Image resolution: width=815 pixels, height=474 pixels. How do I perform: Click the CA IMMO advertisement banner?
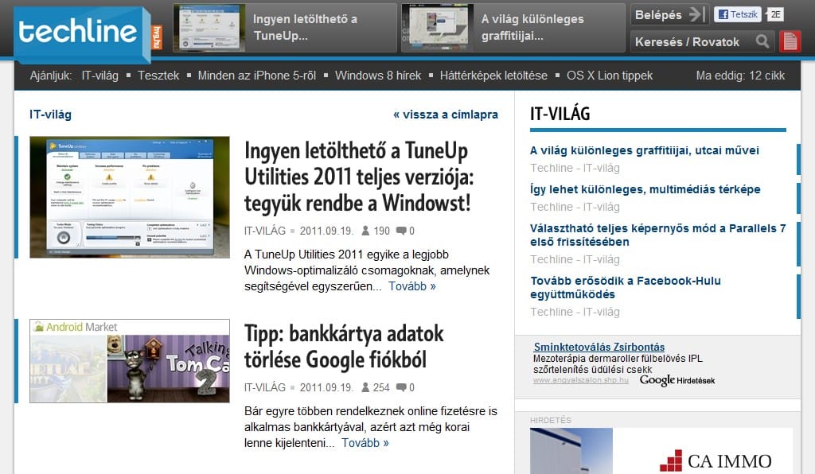click(661, 451)
